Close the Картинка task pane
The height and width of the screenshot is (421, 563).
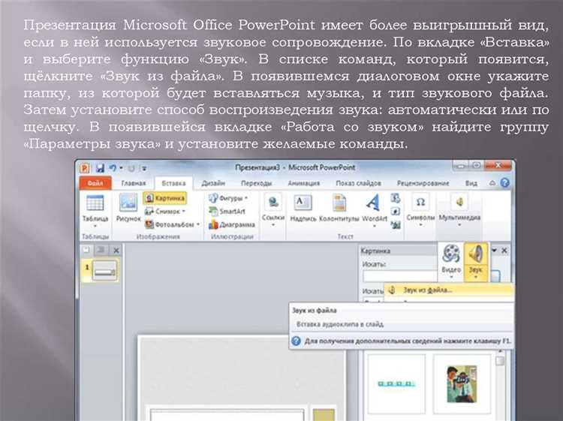[x=504, y=250]
